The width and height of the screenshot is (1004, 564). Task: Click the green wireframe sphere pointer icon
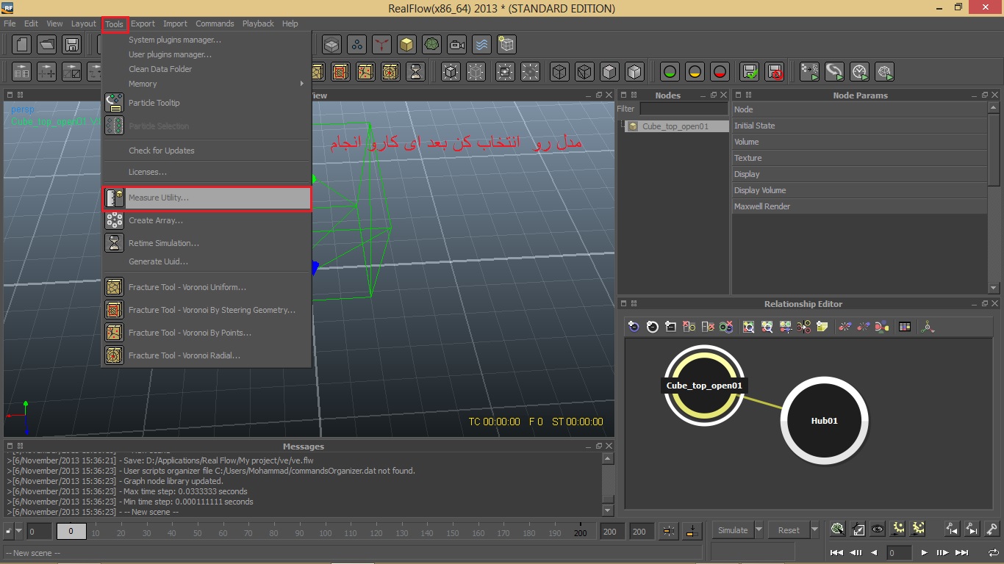[837, 529]
